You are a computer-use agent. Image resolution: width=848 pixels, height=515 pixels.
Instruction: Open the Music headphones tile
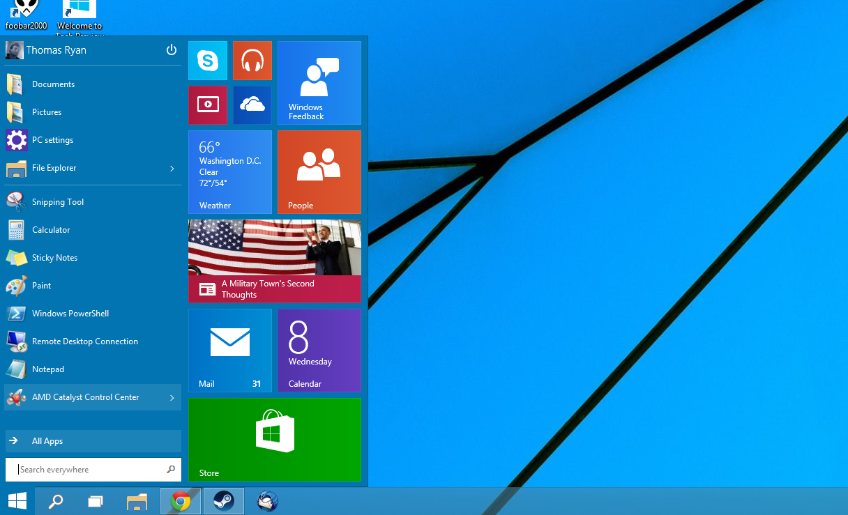[x=252, y=61]
